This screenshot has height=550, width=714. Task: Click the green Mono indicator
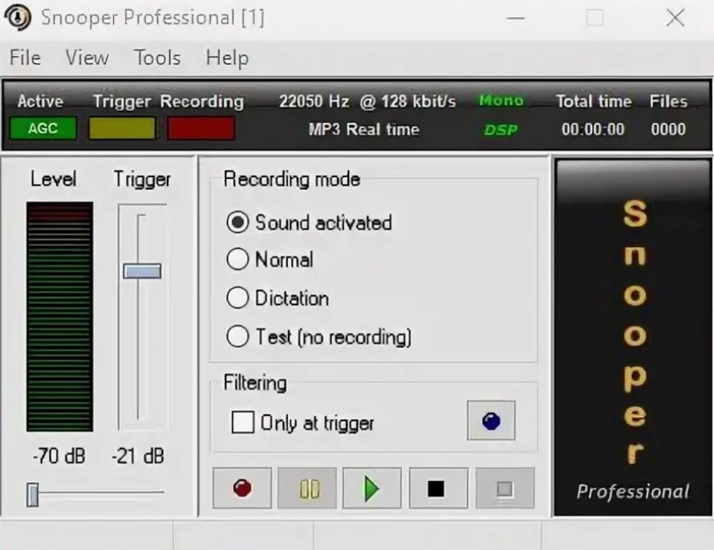(501, 100)
